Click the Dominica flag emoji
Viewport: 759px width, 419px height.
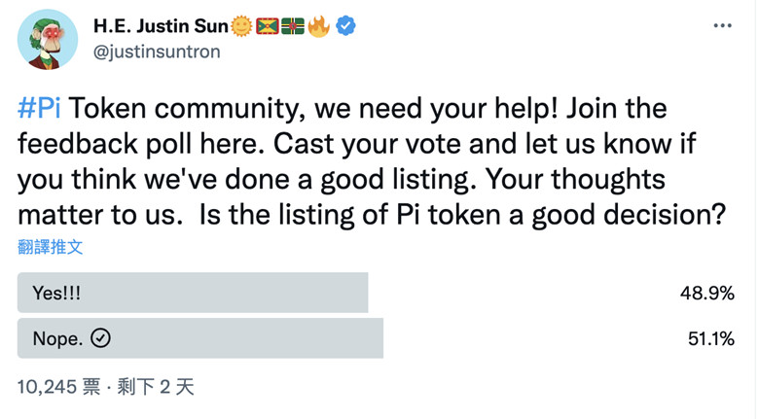tap(293, 26)
